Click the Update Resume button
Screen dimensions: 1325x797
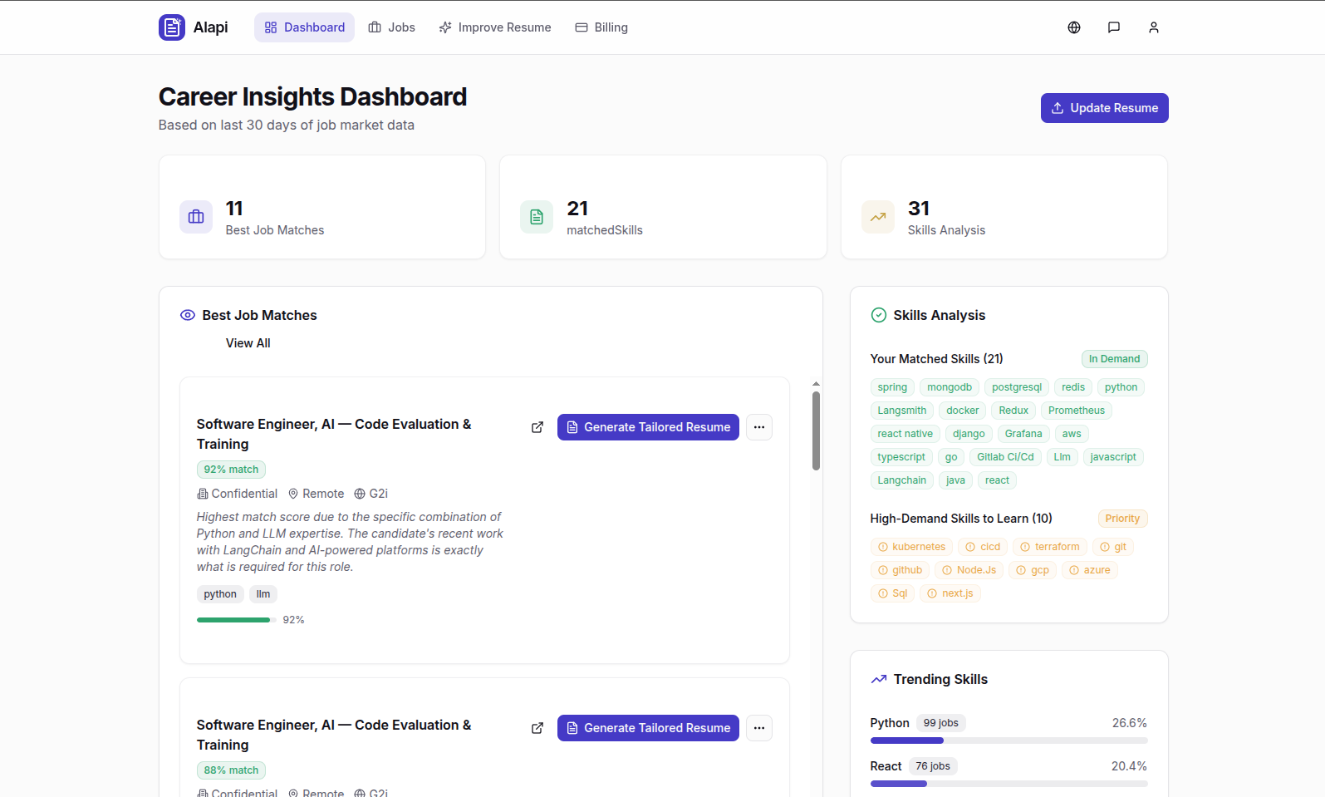point(1104,108)
